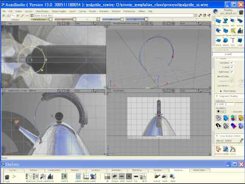Select the sphere primitive tool in palette
This screenshot has height=184, width=245.
[226, 40]
